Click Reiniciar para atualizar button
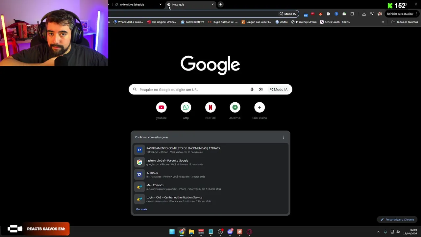 (x=400, y=14)
